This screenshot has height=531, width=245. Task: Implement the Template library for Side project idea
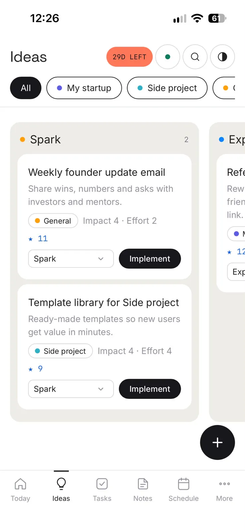(x=150, y=389)
